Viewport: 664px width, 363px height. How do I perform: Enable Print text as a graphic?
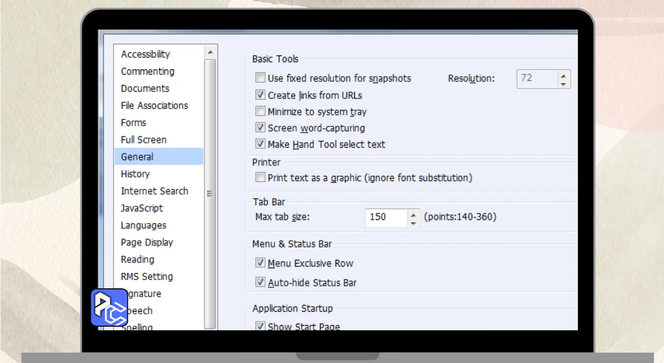click(x=260, y=178)
